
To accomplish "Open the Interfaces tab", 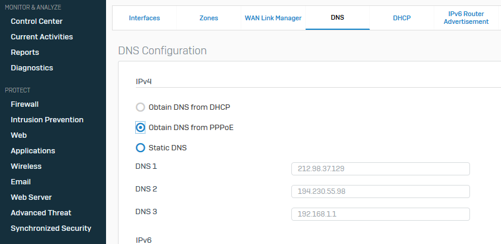I will point(144,18).
